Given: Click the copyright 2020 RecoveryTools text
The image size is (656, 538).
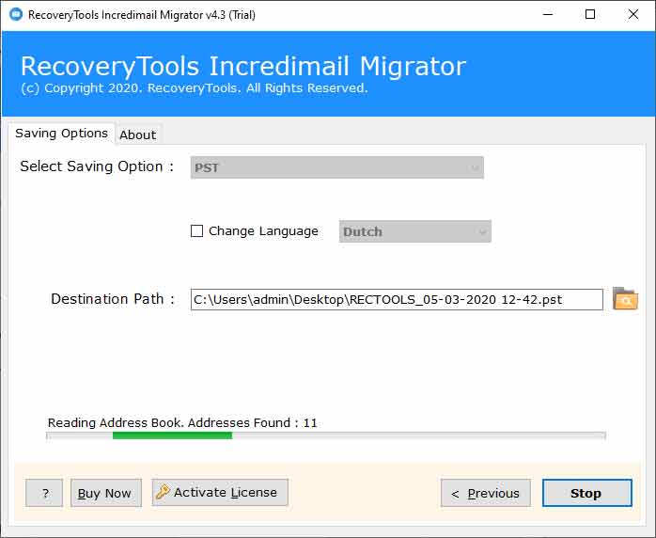Looking at the screenshot, I should 195,88.
